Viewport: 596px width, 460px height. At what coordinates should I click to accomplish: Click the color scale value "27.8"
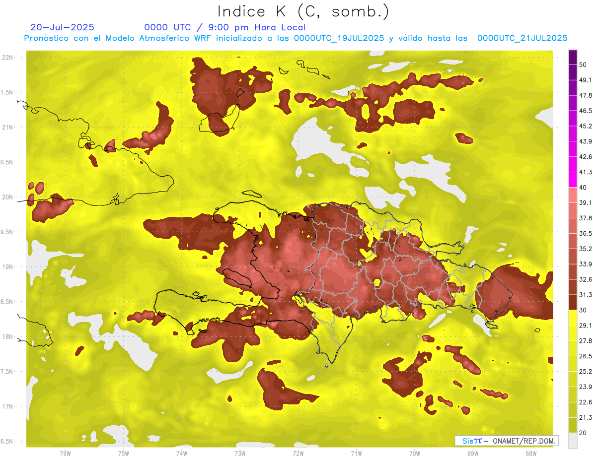pos(586,341)
